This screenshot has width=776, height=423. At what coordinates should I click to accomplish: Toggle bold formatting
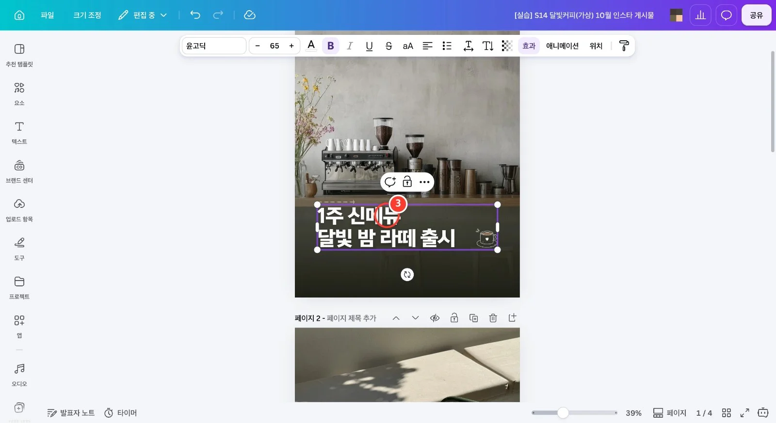pos(331,46)
